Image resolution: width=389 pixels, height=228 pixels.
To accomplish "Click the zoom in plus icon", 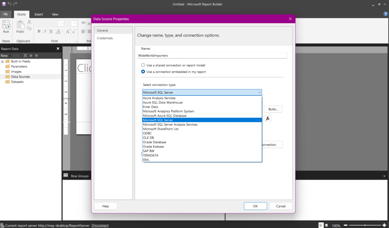I will (384, 225).
